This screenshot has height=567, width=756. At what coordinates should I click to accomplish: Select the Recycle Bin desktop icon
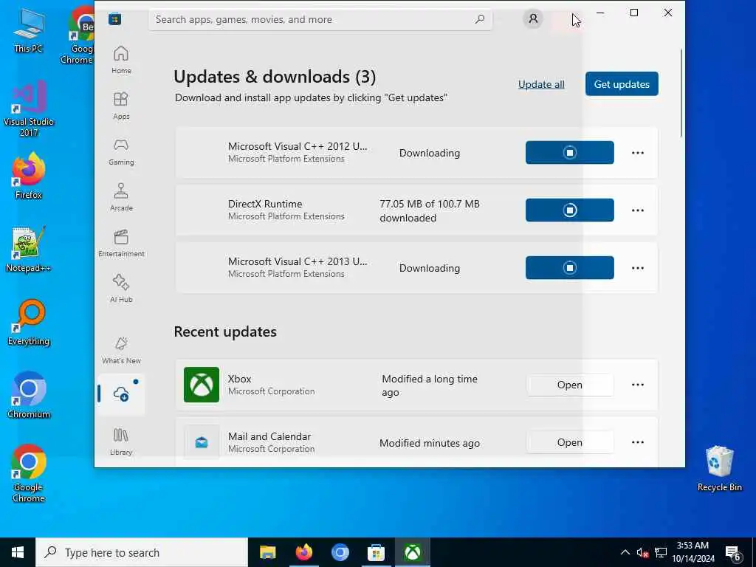[719, 469]
